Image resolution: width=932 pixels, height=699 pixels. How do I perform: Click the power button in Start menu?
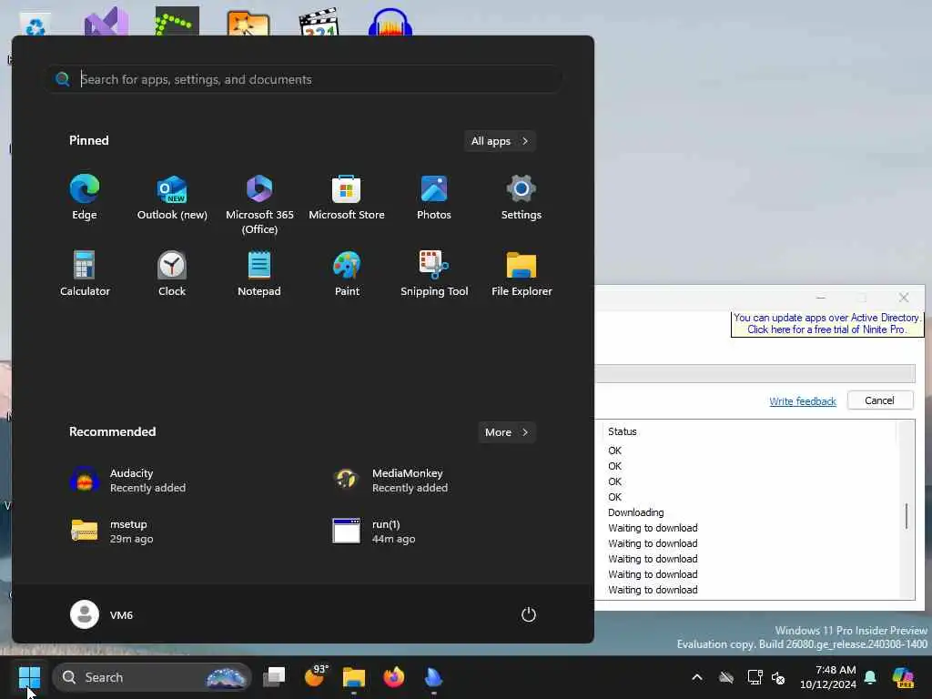[529, 614]
